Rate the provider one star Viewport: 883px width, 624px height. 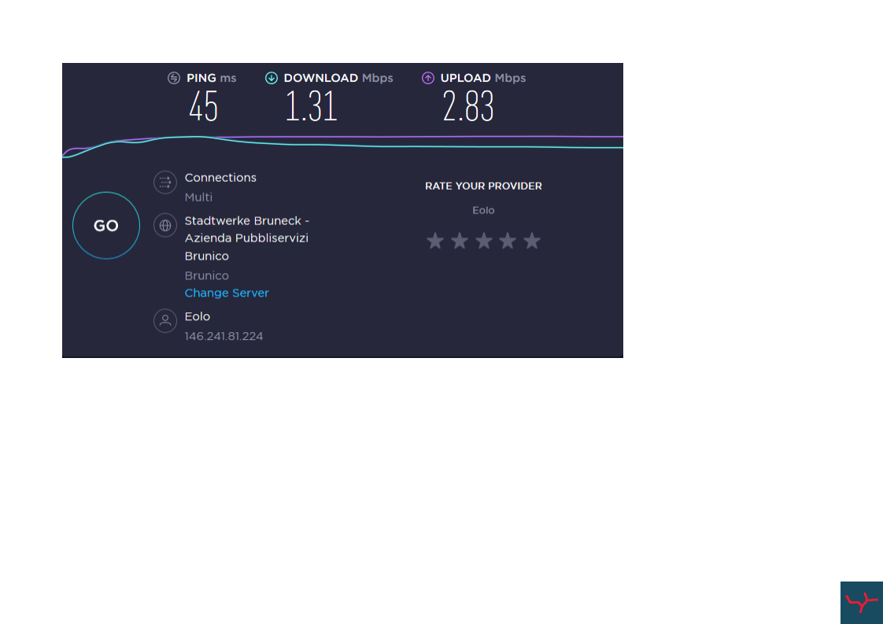click(x=435, y=241)
